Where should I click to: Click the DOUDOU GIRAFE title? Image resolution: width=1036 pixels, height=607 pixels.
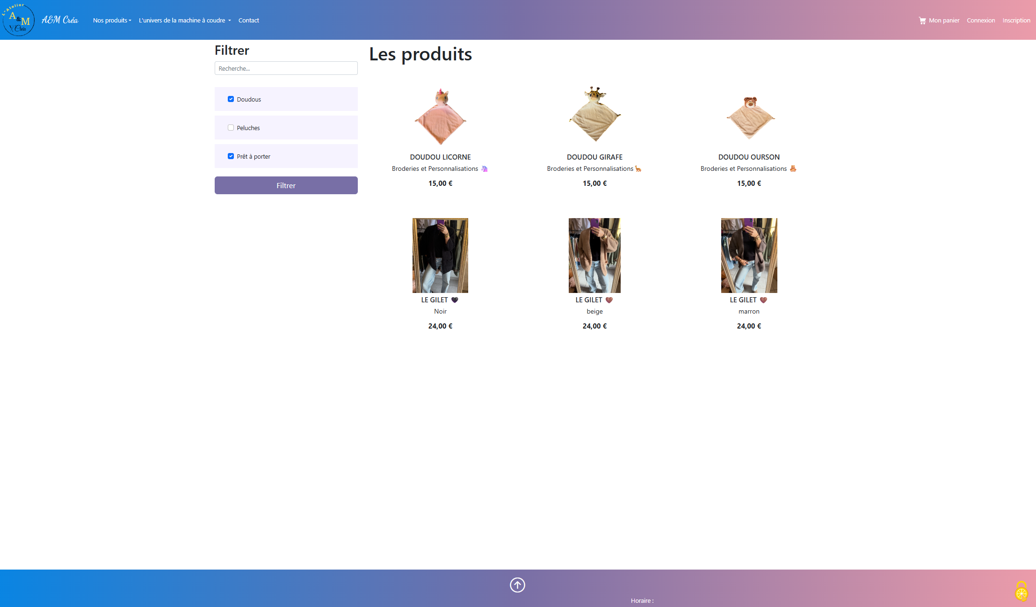(x=595, y=157)
